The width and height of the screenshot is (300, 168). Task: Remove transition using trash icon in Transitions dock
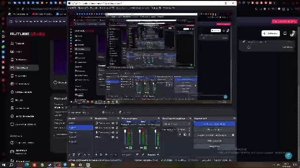coord(185,134)
